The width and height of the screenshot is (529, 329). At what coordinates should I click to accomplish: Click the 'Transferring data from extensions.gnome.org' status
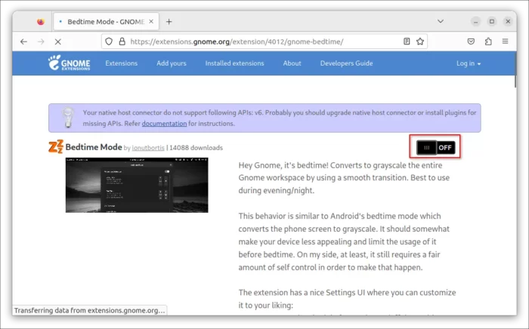click(x=90, y=310)
